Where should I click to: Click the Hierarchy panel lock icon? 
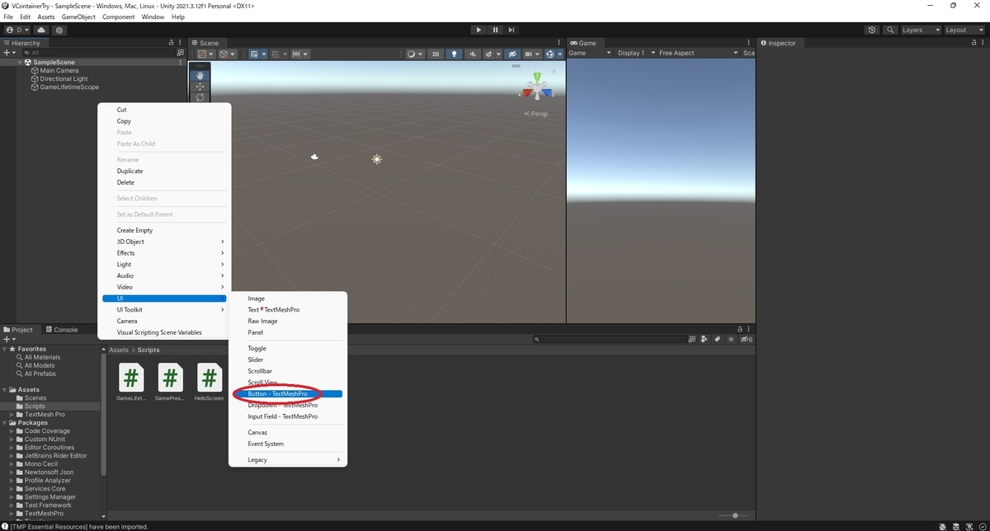tap(172, 43)
